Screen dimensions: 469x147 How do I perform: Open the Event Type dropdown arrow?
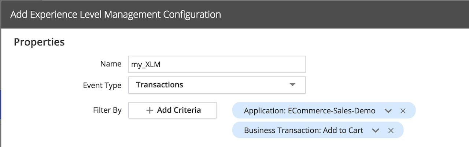[x=292, y=84]
